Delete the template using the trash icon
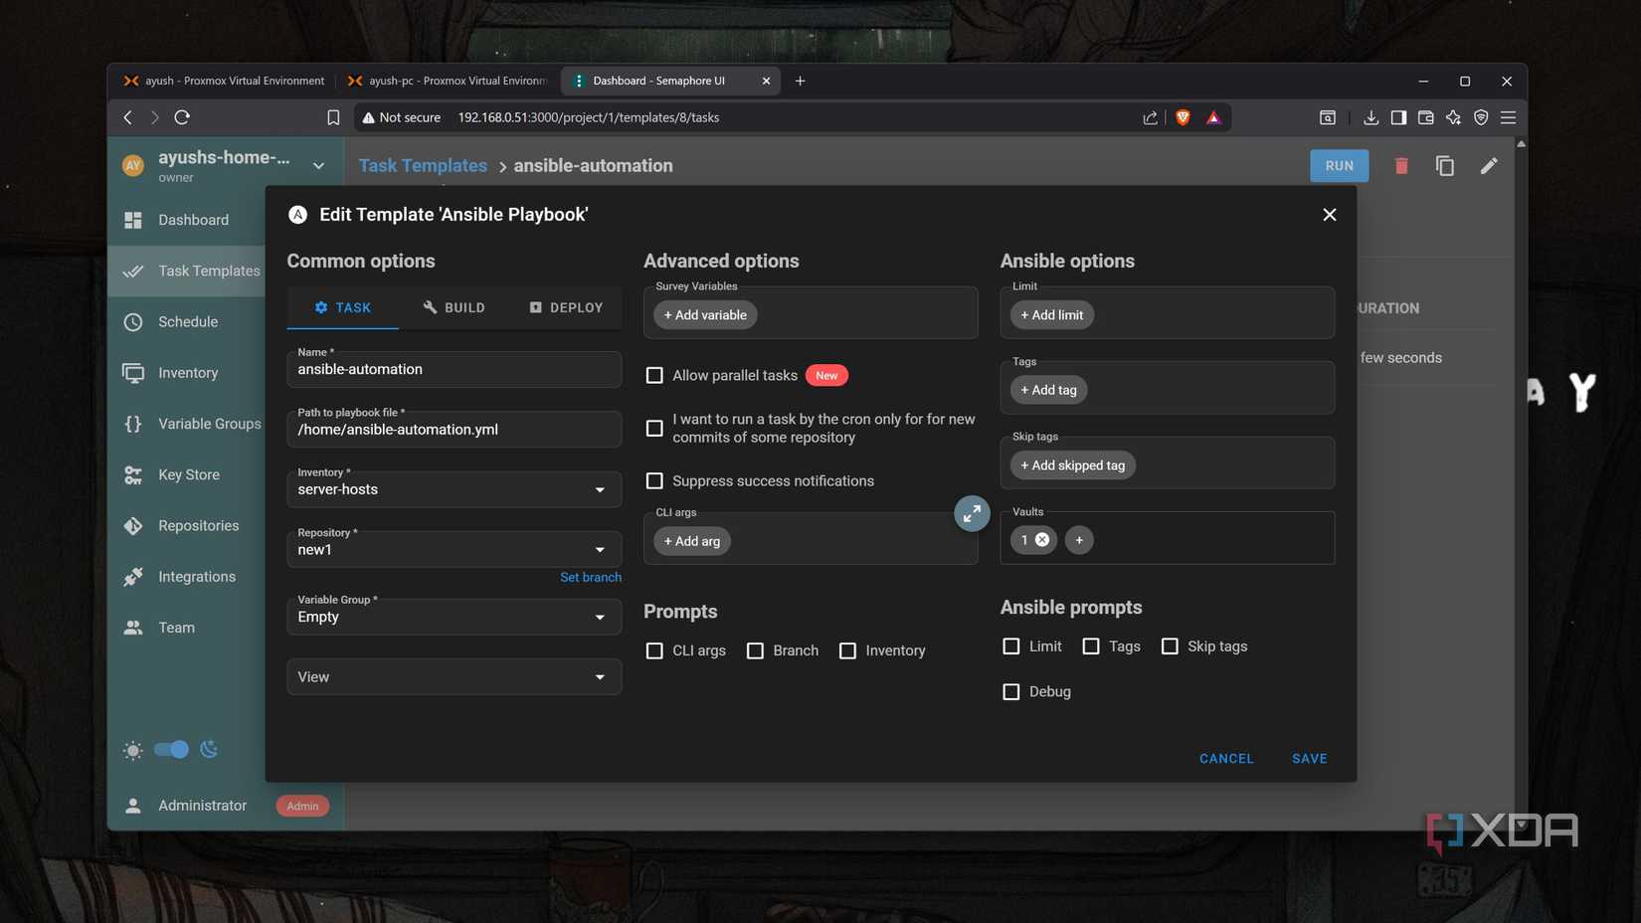This screenshot has height=923, width=1641. pyautogui.click(x=1401, y=165)
